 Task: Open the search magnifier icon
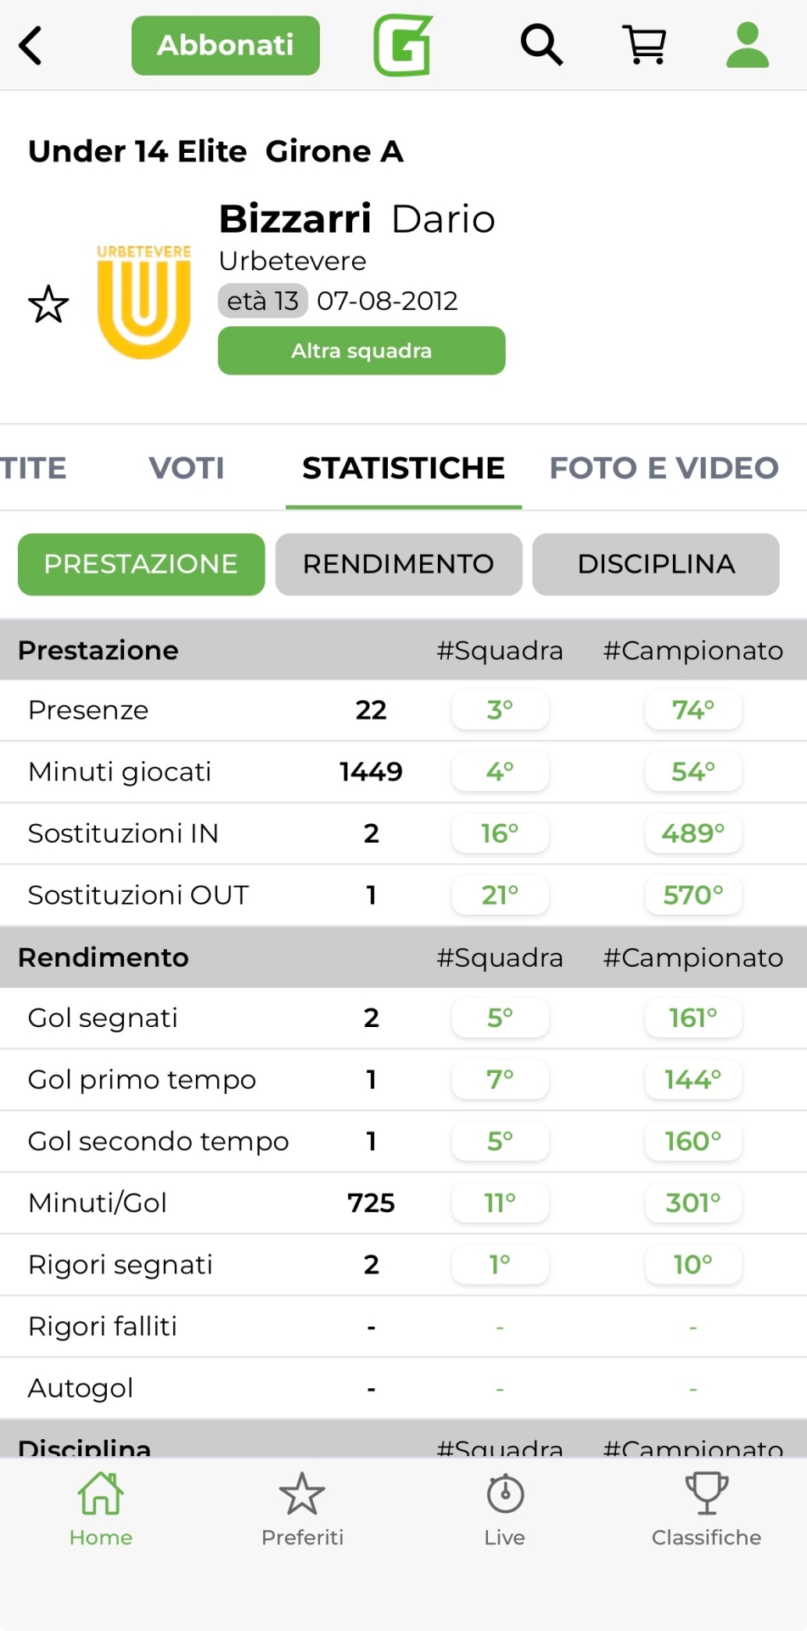point(541,45)
